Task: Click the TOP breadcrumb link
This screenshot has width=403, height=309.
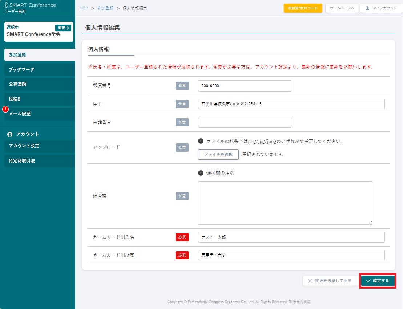Action: [84, 8]
